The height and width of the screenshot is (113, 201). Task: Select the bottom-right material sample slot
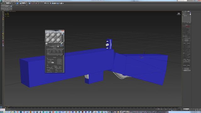click(x=59, y=40)
